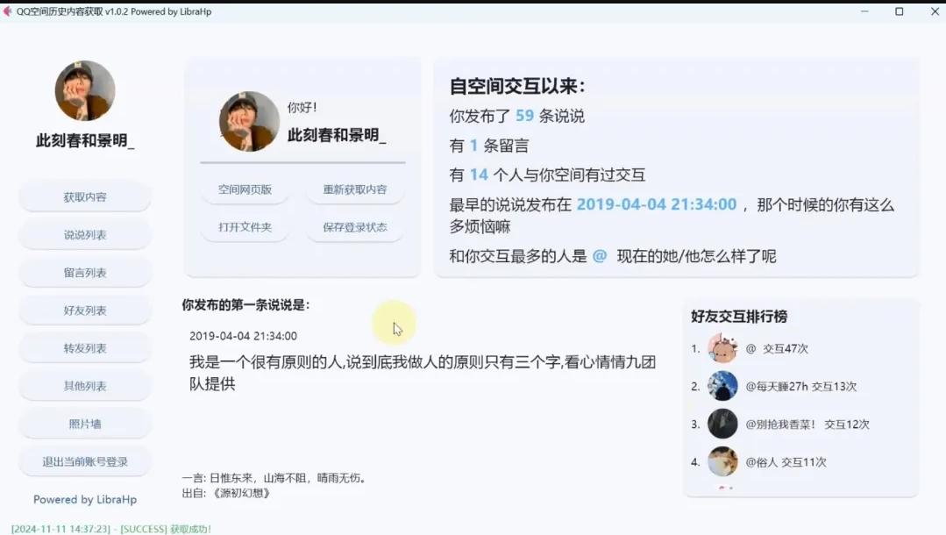Click the '@别抢我香菜！ 交互12次' ranking text
The height and width of the screenshot is (535, 946).
[807, 424]
